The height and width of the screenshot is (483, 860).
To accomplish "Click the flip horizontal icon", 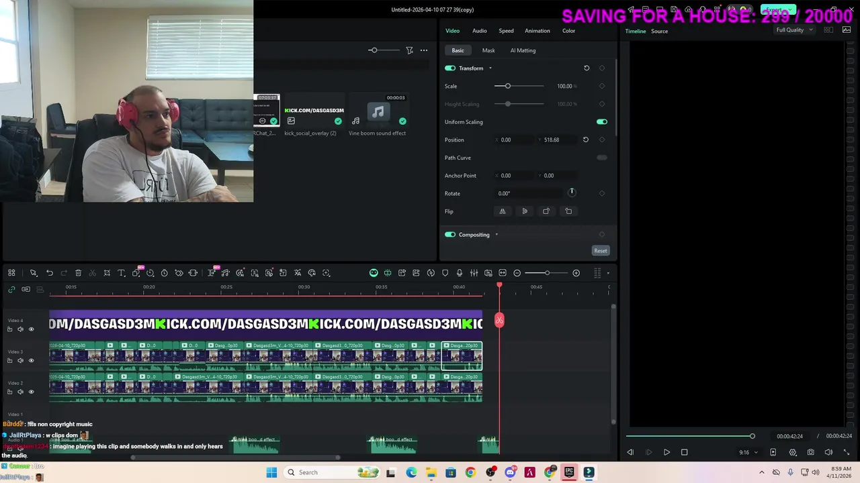I will (502, 211).
